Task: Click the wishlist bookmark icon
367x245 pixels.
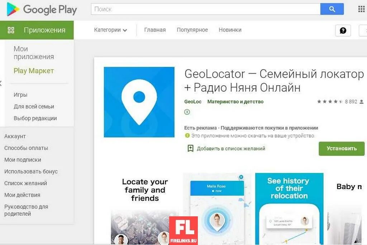Action: click(x=191, y=148)
